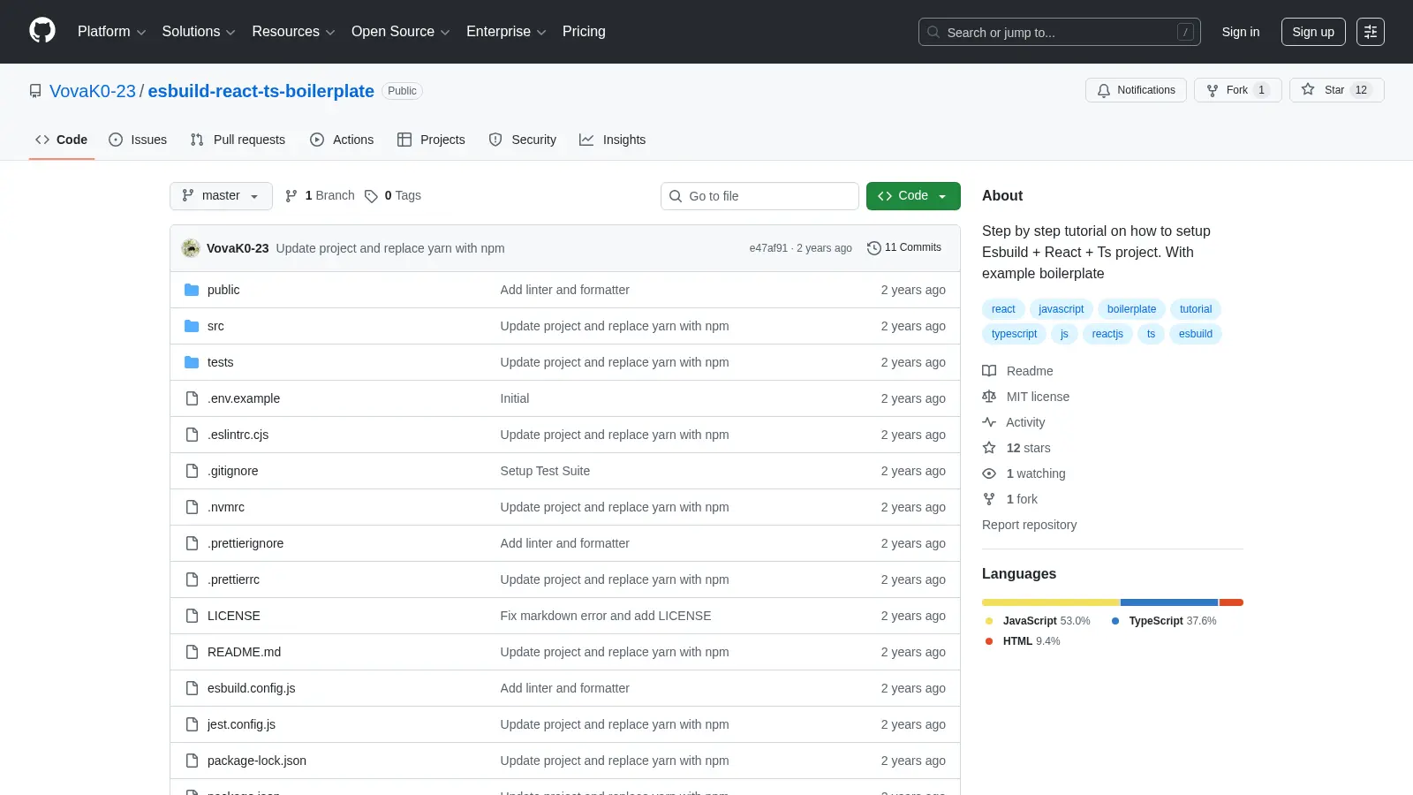Open VovaK0-23 owner profile link
Image resolution: width=1413 pixels, height=795 pixels.
click(93, 91)
